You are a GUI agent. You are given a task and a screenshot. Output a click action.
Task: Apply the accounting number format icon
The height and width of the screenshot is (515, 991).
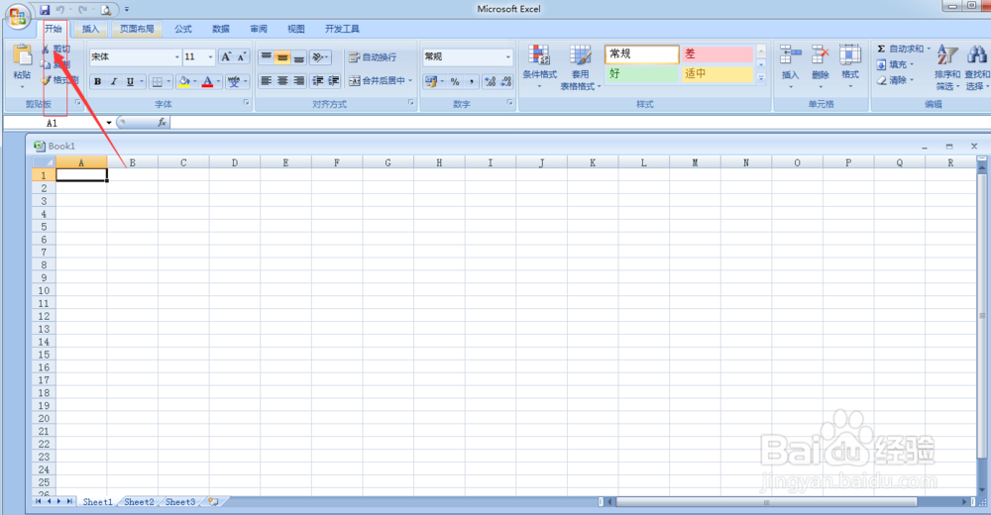click(431, 81)
